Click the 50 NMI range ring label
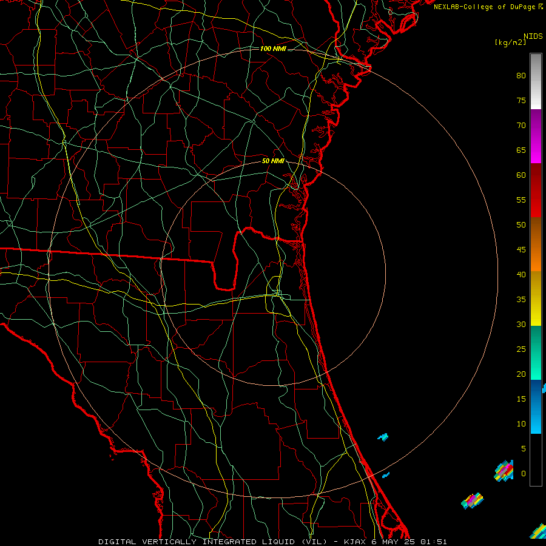This screenshot has width=546, height=546. (273, 161)
